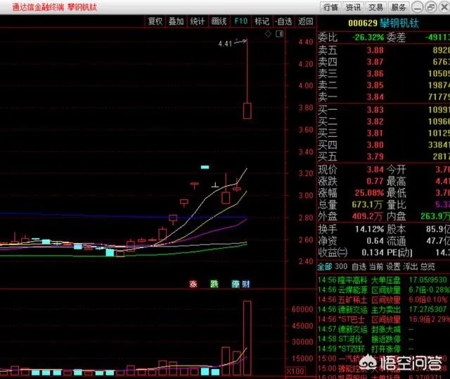
Task: Click 买一 price 3.83
Action: point(375,110)
